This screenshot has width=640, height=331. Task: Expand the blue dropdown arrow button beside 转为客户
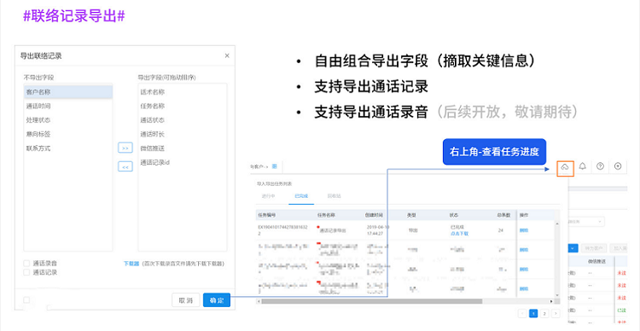(573, 247)
